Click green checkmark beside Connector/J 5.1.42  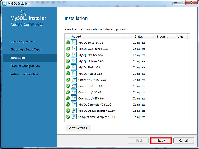tap(68, 92)
